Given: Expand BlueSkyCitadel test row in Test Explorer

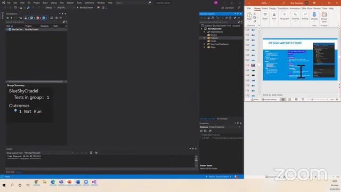Looking at the screenshot, I should tap(7, 29).
